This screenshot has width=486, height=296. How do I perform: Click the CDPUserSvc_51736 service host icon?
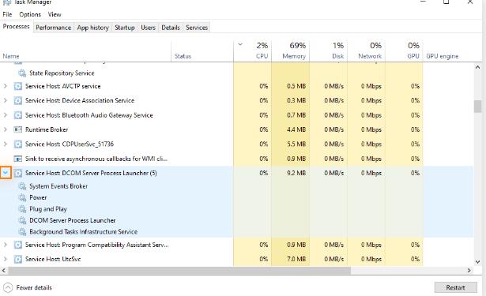point(18,144)
